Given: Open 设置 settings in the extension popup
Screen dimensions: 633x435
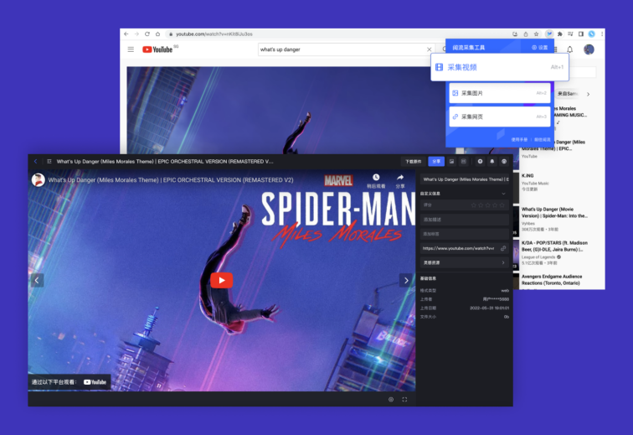Looking at the screenshot, I should pos(540,47).
